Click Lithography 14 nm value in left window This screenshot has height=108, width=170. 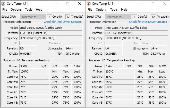(74, 48)
